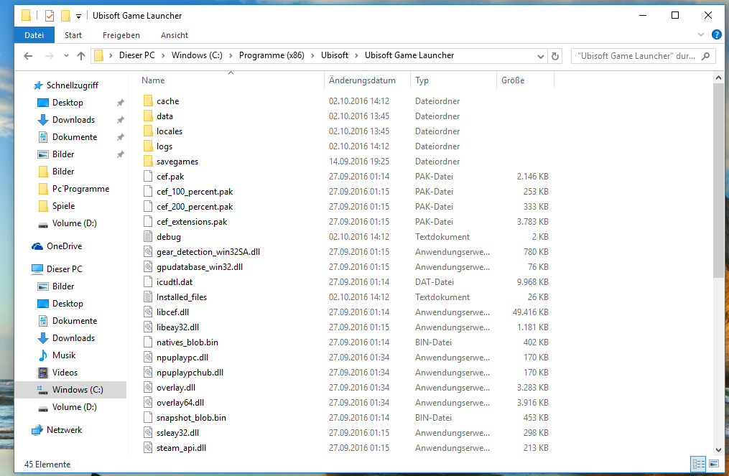Open the Datei menu tab
The height and width of the screenshot is (476, 729).
(x=34, y=35)
